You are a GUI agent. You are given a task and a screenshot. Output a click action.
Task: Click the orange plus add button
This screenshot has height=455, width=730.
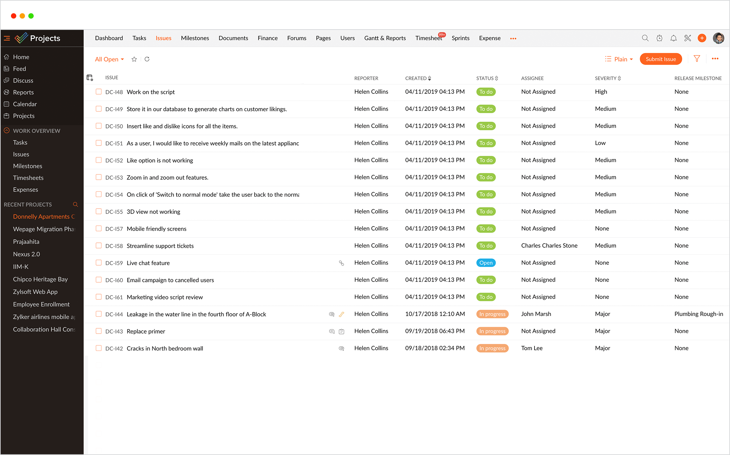[702, 38]
